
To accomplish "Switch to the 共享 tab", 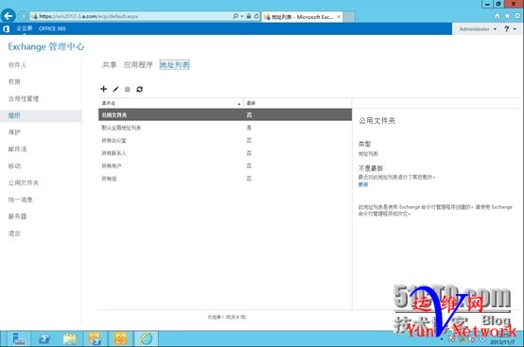I will tap(110, 64).
